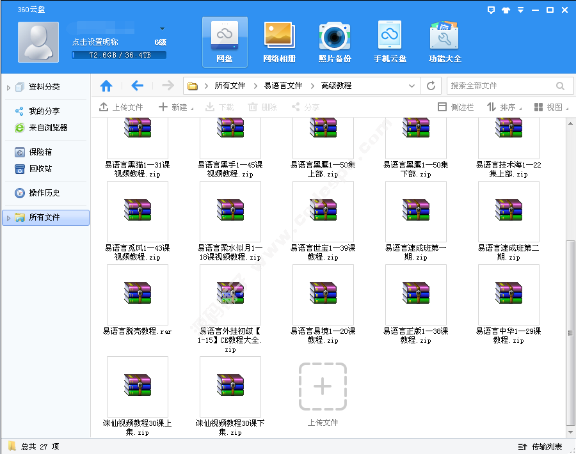Open the skin (shirt) icon in title bar
Image resolution: width=576 pixels, height=454 pixels.
tap(506, 10)
